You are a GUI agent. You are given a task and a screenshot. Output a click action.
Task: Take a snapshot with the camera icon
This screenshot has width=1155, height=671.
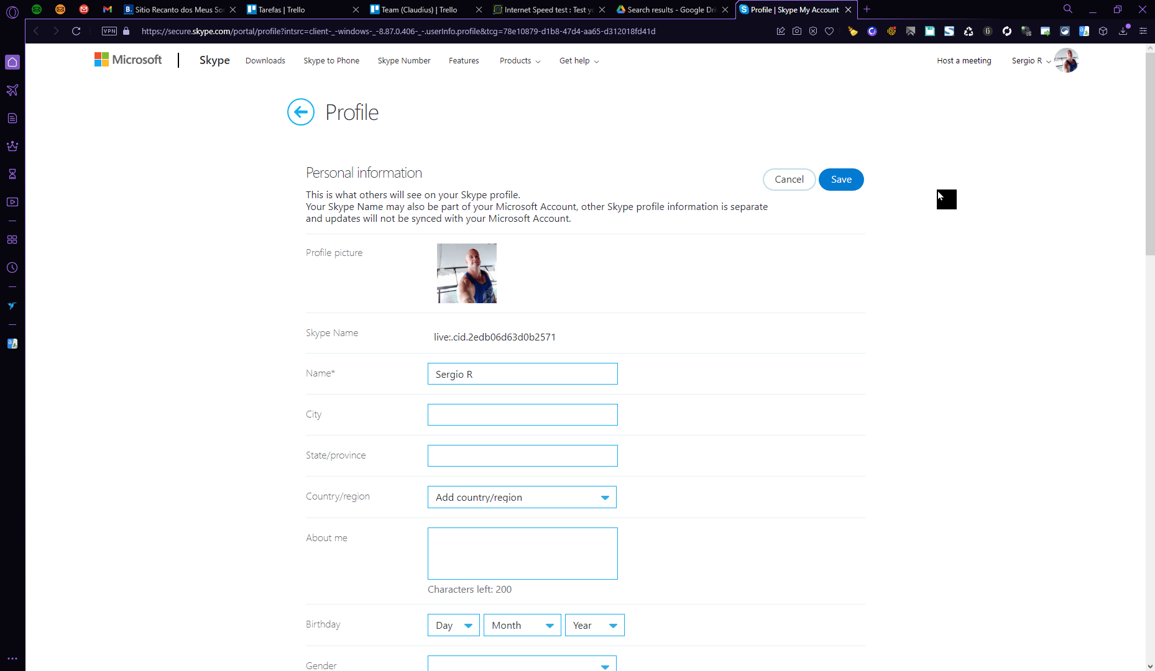797,31
